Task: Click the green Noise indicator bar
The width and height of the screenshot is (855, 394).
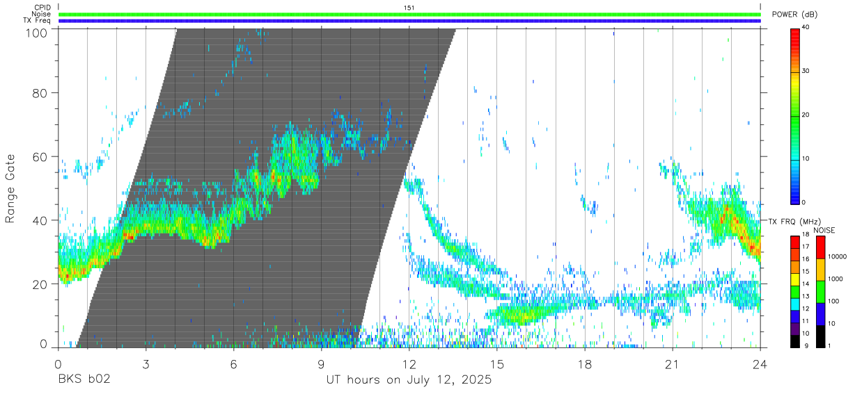Action: tap(410, 14)
